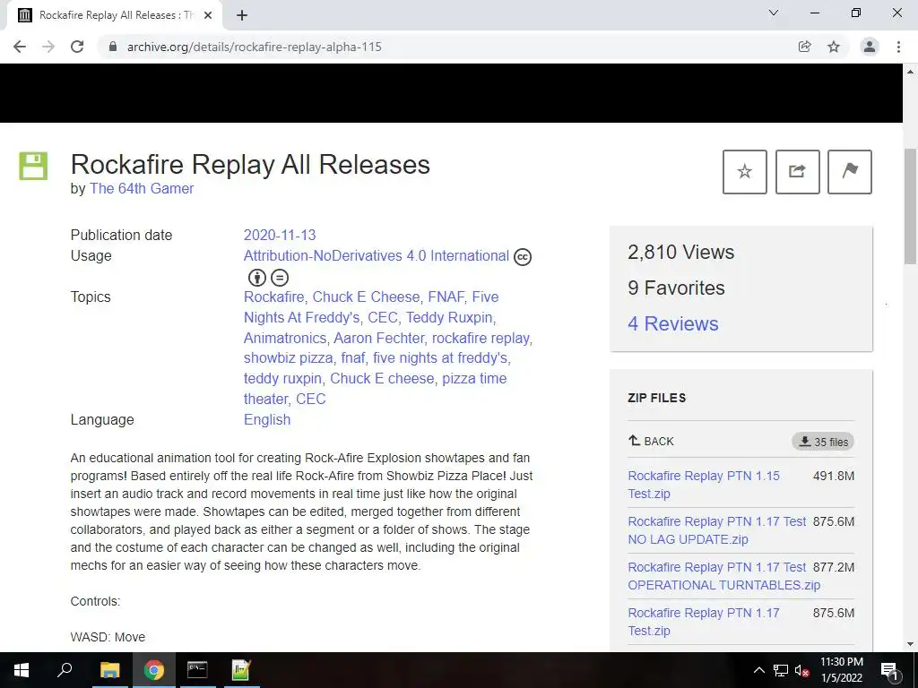The height and width of the screenshot is (688, 918).
Task: Open the FNAF topic link
Action: coord(446,297)
